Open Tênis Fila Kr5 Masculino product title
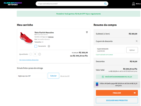Image resolution: width=141 pixels, height=106 pixels. [44, 33]
